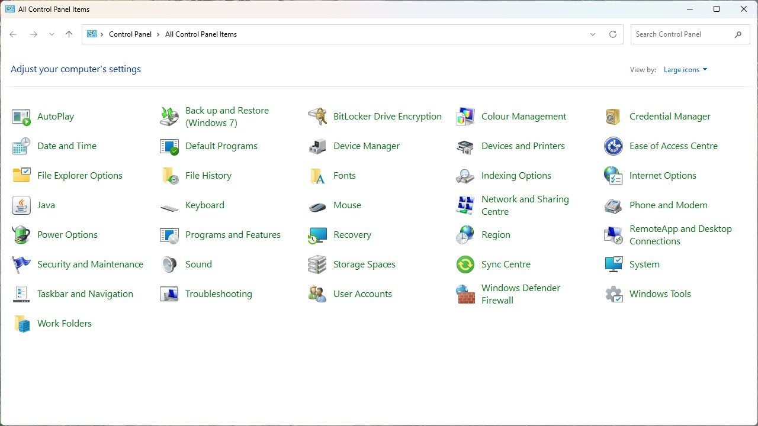Click the BitLocker Drive Encryption icon

click(x=317, y=117)
